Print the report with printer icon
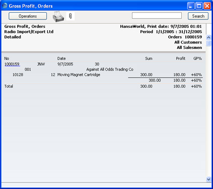Image resolution: width=213 pixels, height=189 pixels. pyautogui.click(x=58, y=17)
